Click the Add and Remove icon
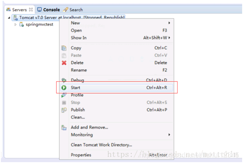243x163 pixels. [x=64, y=128]
